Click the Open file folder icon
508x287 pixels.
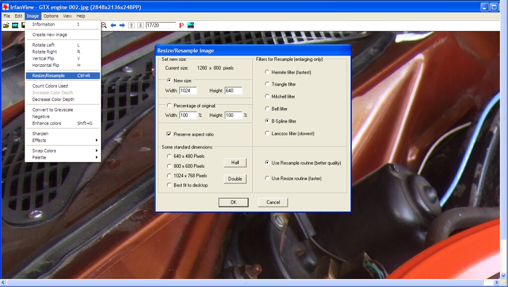6,25
